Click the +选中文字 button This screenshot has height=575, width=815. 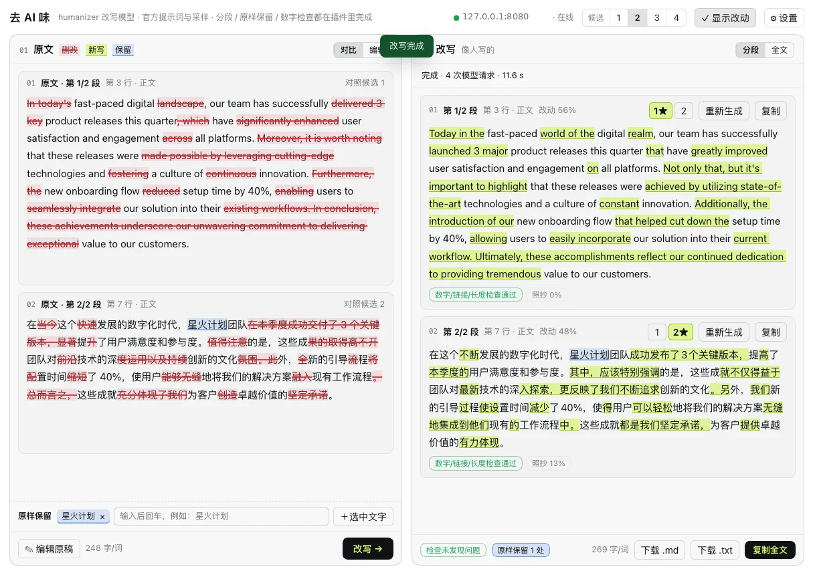363,517
